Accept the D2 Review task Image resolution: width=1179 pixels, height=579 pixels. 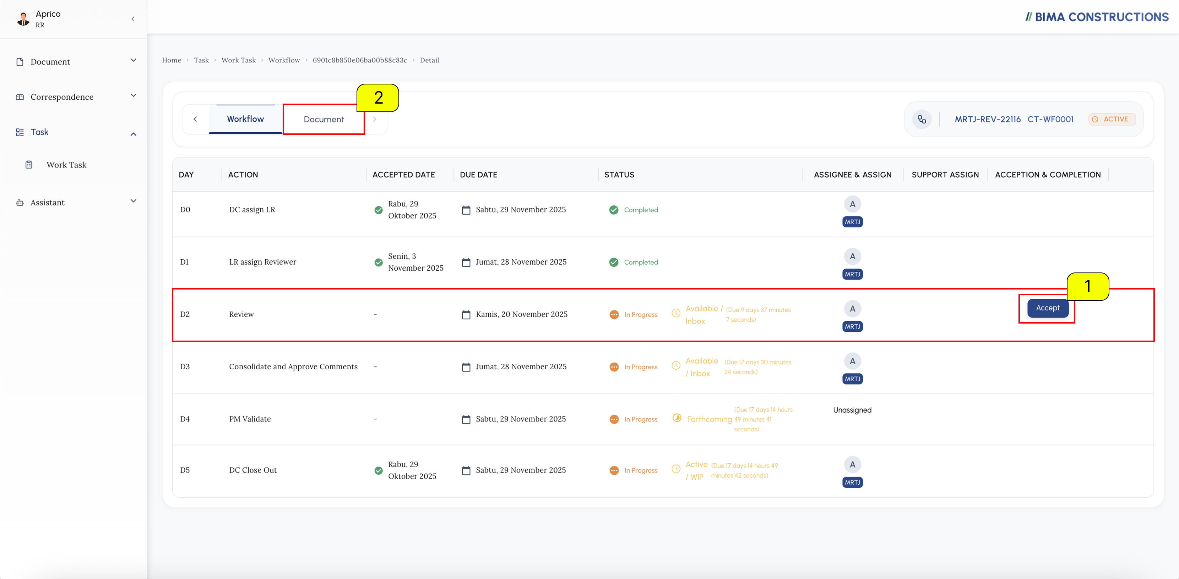[x=1048, y=308]
